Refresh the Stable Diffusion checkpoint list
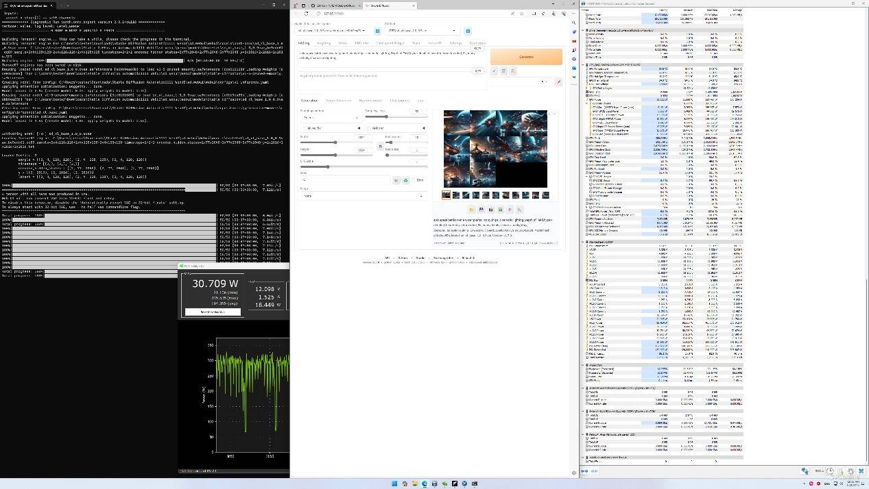 [377, 31]
